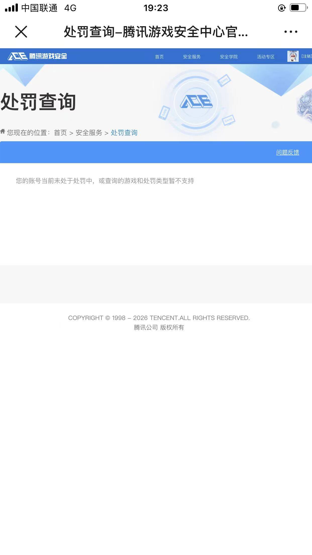Click the ACE 腾讯游戏安全 logo

[37, 56]
